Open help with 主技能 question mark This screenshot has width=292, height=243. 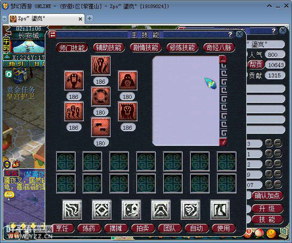[230, 34]
